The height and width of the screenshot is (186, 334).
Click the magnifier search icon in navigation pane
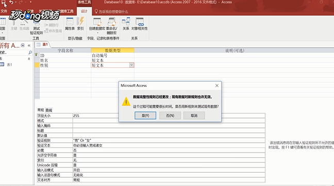(x=30, y=52)
